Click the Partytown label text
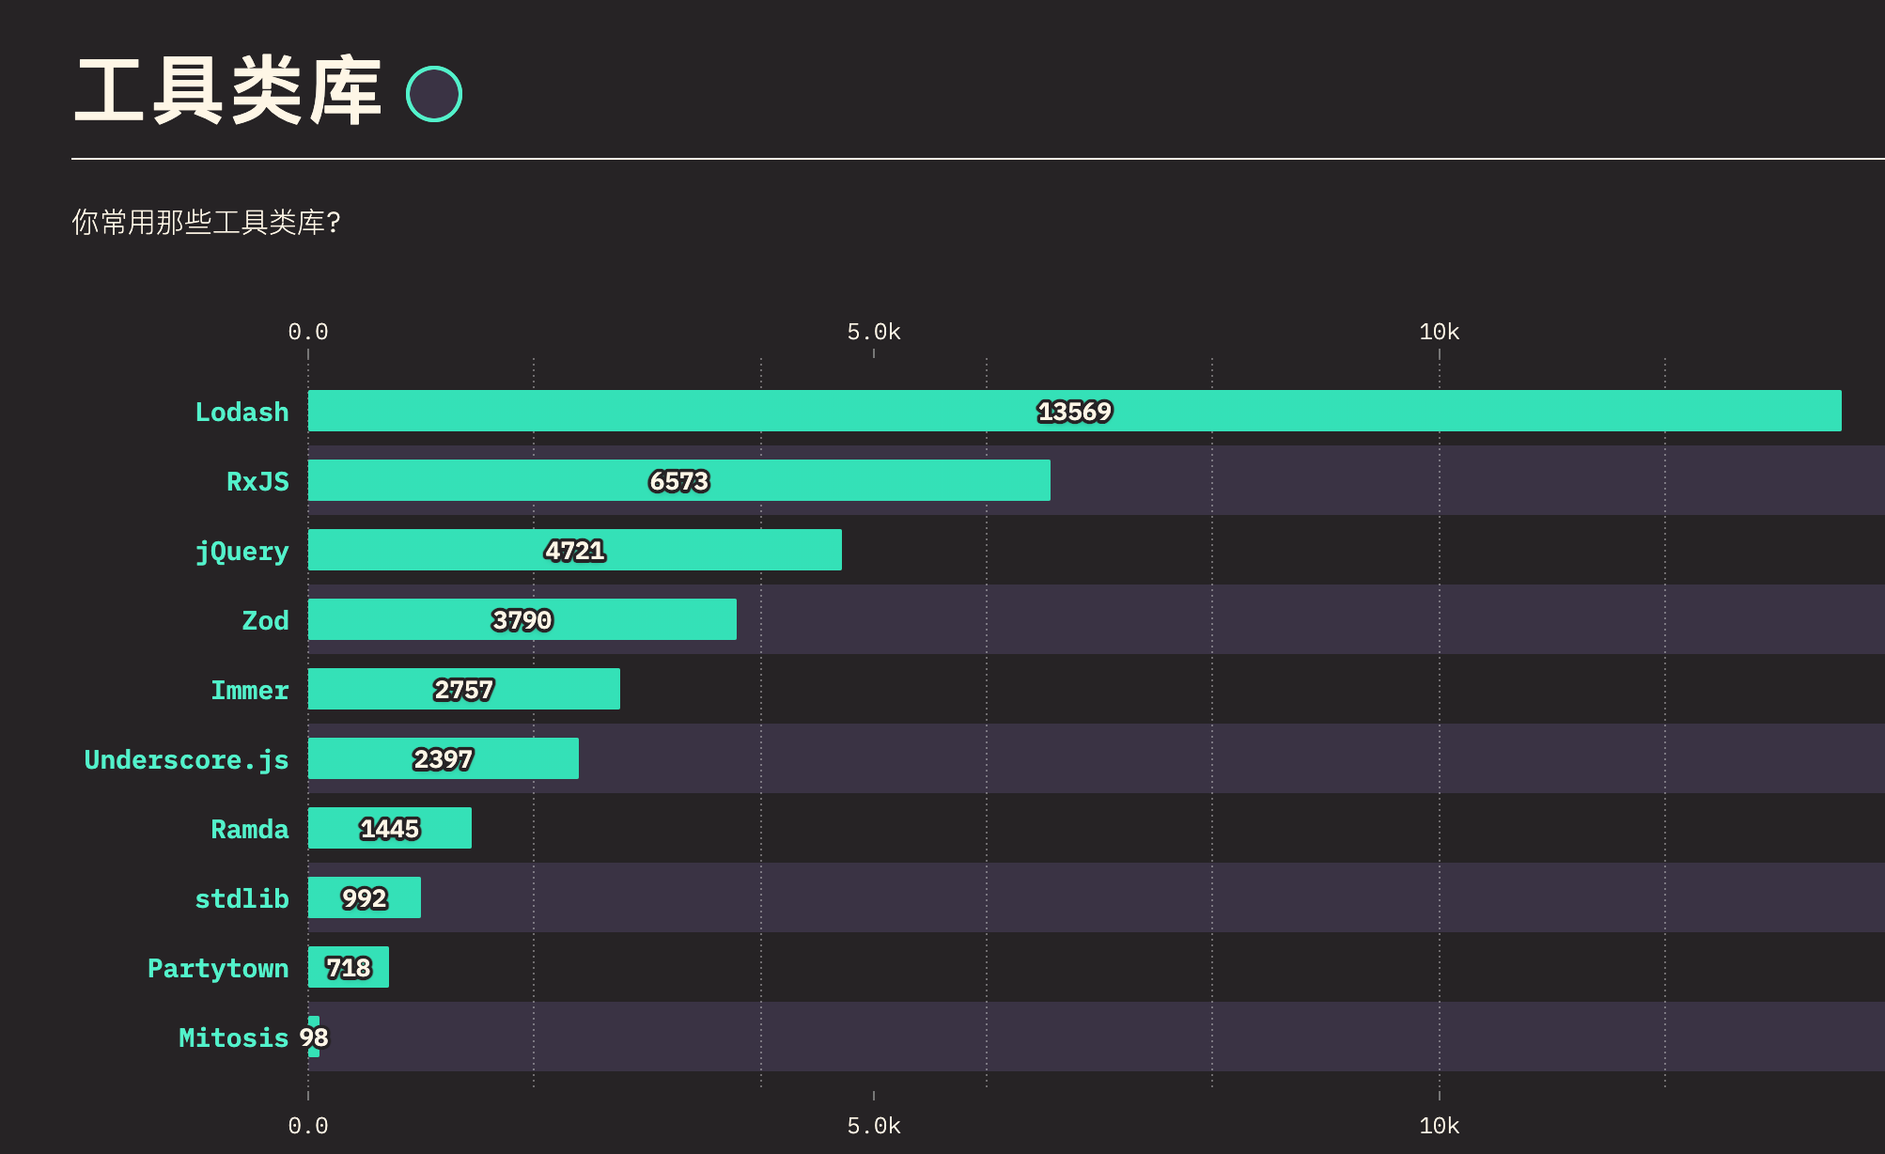The width and height of the screenshot is (1885, 1154). pos(218,969)
